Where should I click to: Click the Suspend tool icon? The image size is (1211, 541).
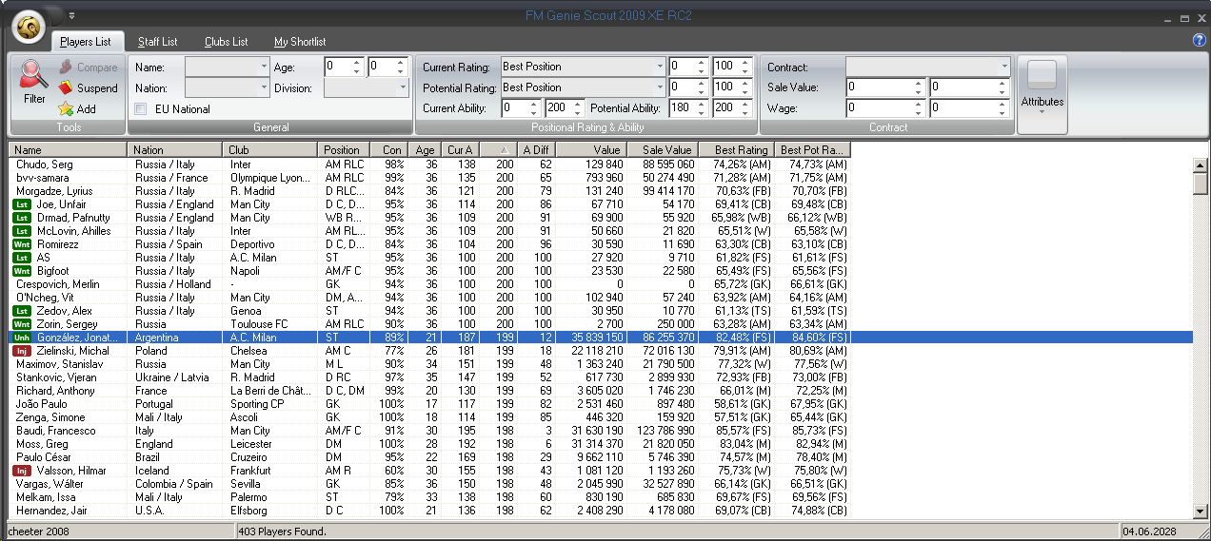(x=65, y=88)
